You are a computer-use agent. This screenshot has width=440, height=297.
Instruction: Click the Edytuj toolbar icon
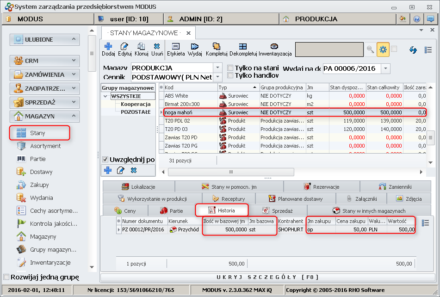coord(124,47)
